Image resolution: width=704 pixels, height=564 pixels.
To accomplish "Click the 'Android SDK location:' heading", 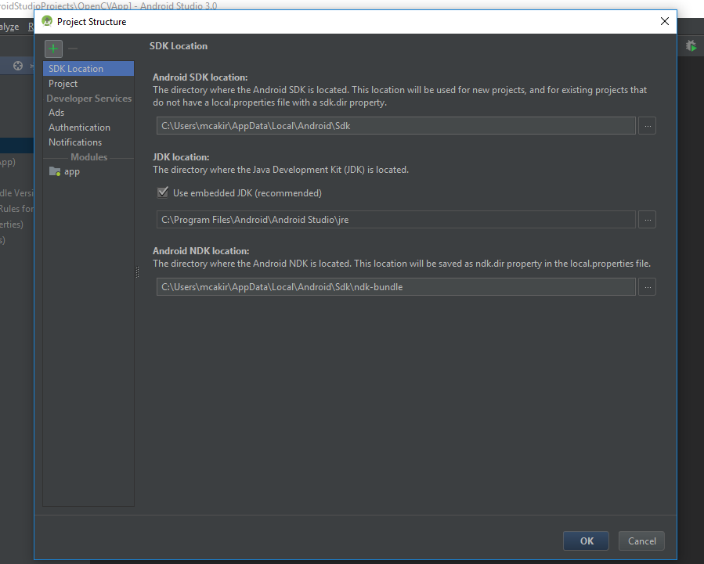I will 200,77.
